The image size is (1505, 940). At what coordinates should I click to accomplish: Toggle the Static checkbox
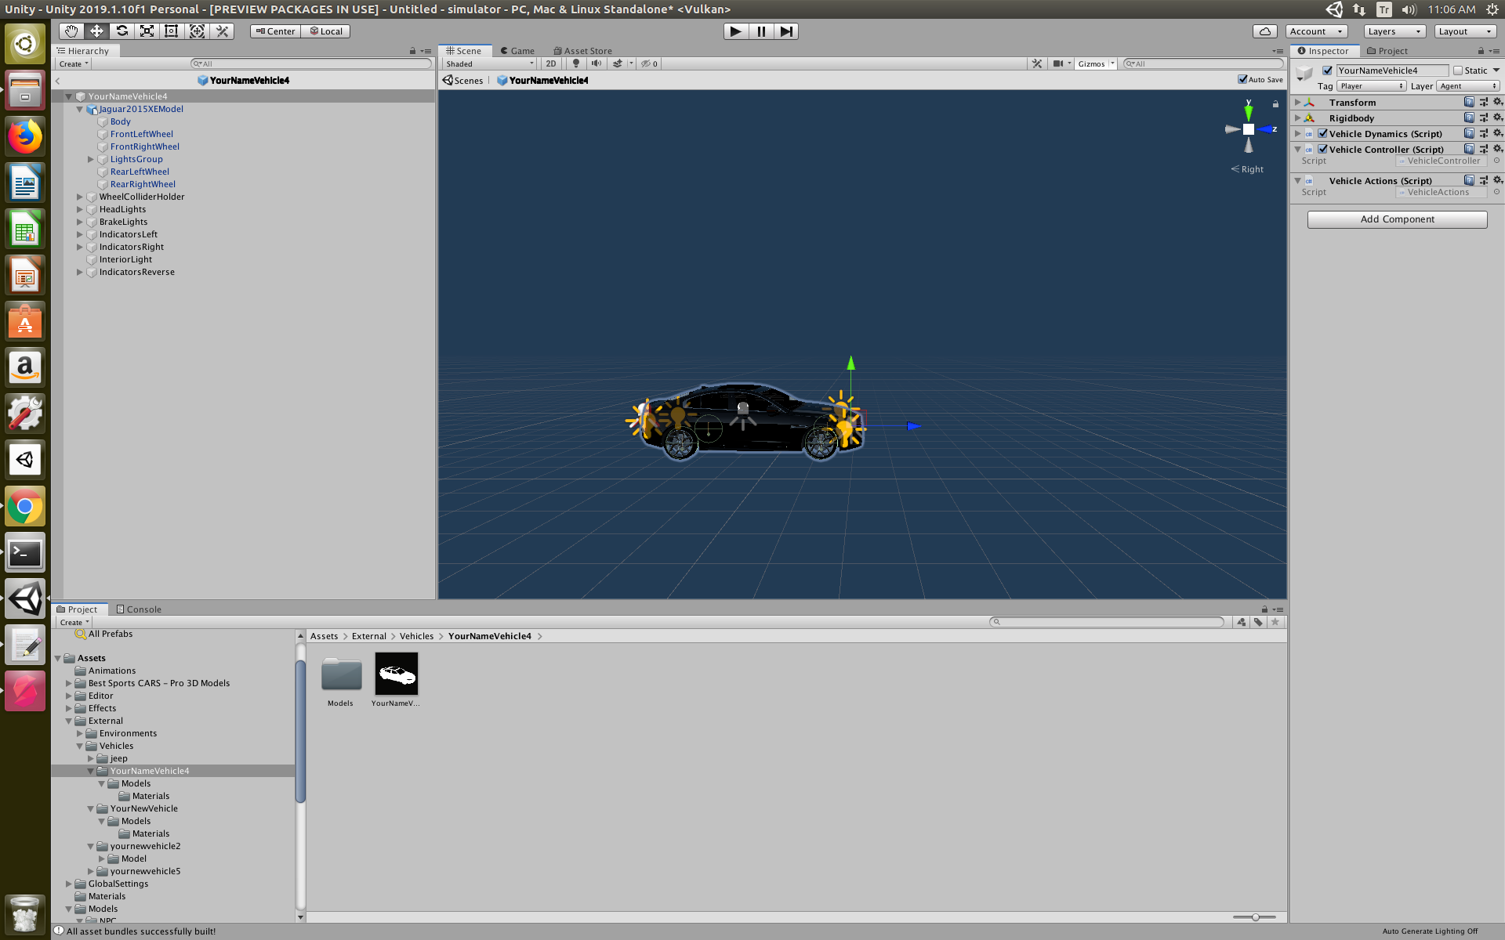pyautogui.click(x=1458, y=70)
